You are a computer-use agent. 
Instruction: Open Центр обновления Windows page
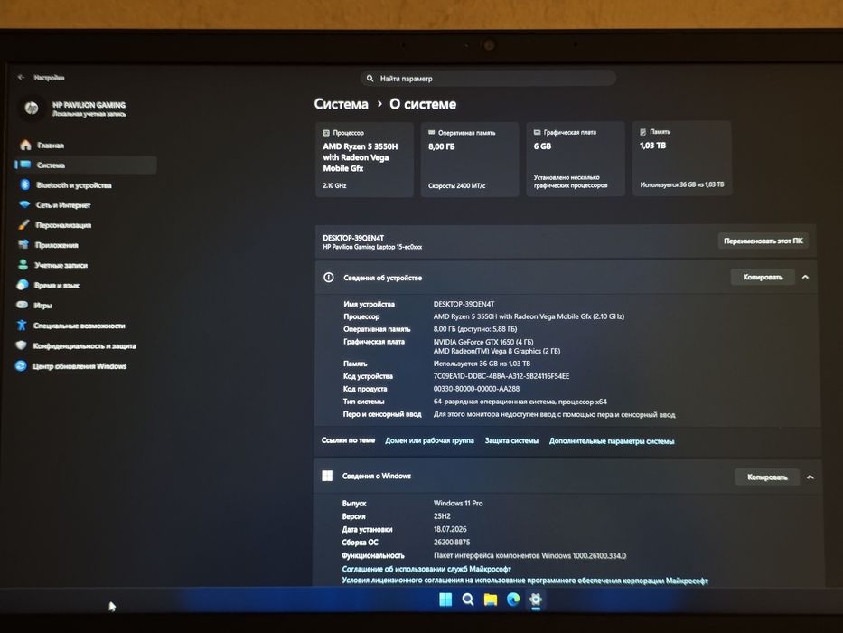pyautogui.click(x=79, y=366)
